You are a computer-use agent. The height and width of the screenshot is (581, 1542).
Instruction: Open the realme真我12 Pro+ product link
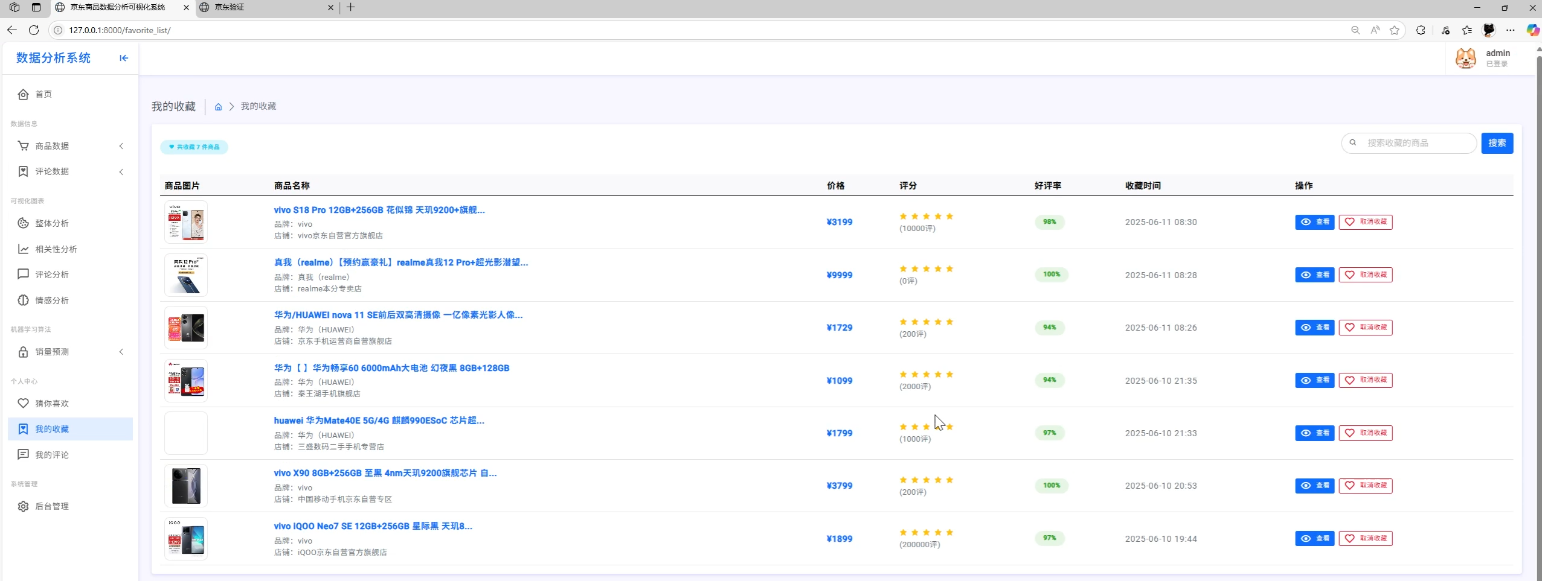pyautogui.click(x=401, y=262)
